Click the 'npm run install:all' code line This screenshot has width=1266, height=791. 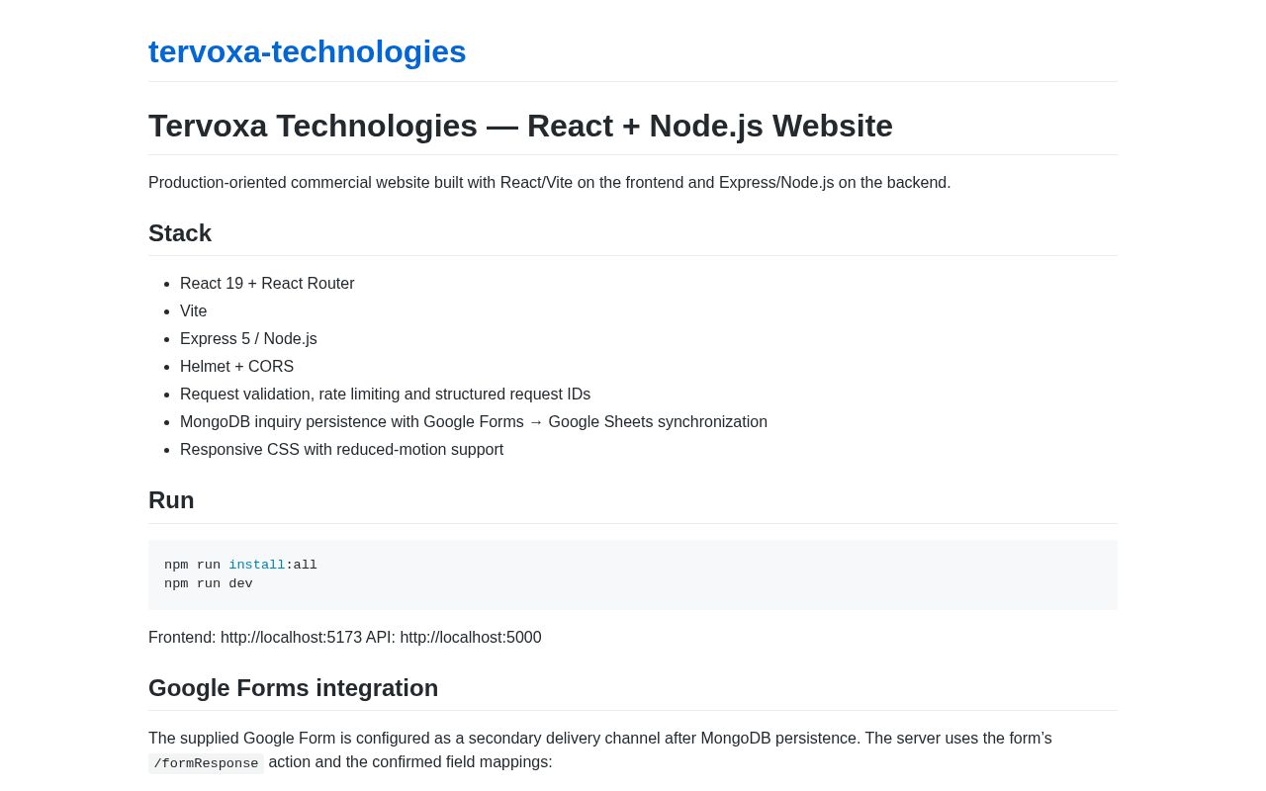(240, 566)
